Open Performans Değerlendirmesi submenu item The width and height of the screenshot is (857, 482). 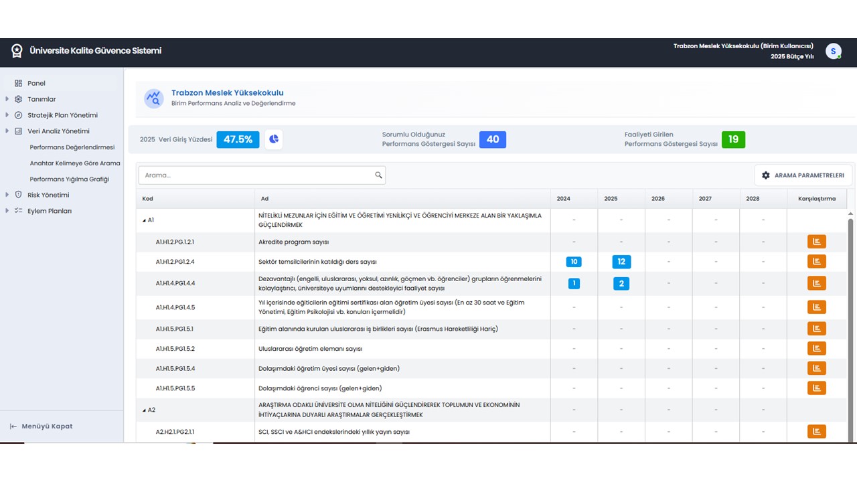[x=72, y=147]
